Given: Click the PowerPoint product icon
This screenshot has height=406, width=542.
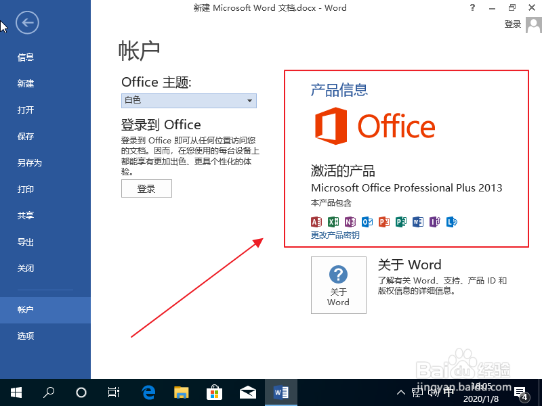Looking at the screenshot, I should (384, 222).
